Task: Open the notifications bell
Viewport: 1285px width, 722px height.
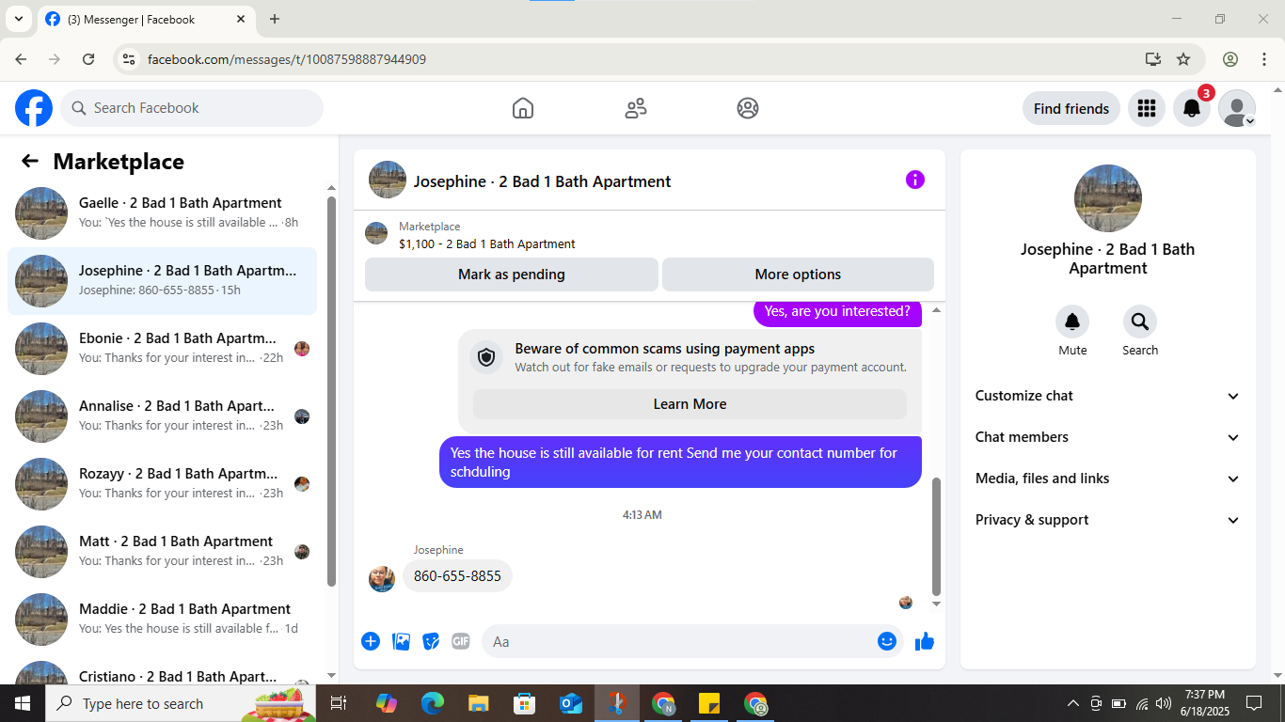Action: 1192,108
